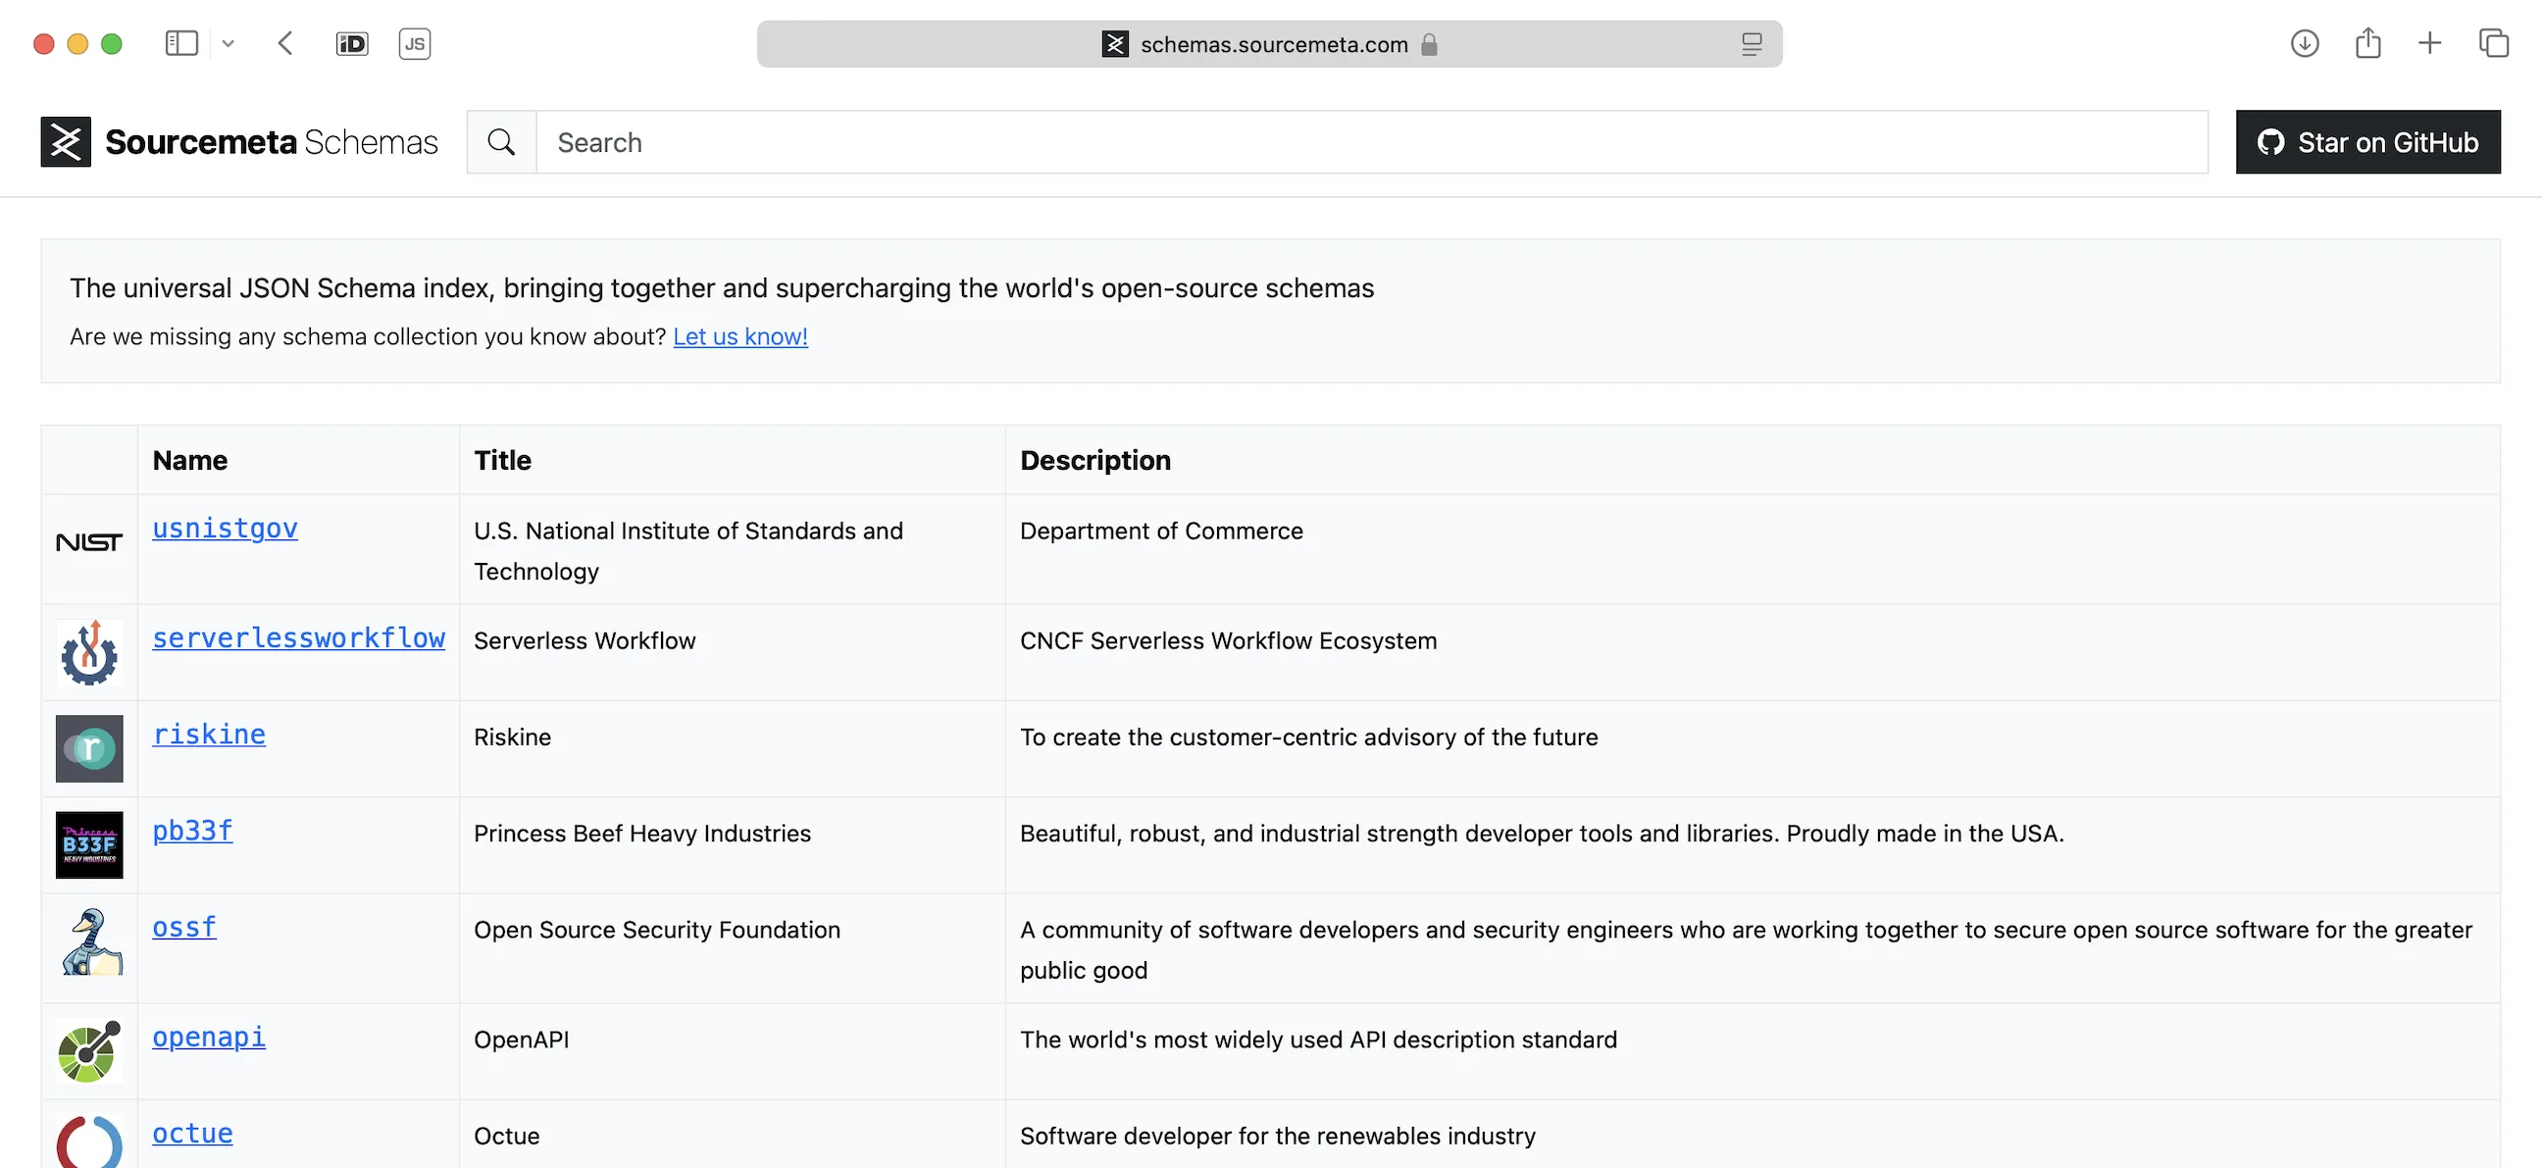2542x1168 pixels.
Task: Click the iD extension icon in toolbar
Action: (x=351, y=43)
